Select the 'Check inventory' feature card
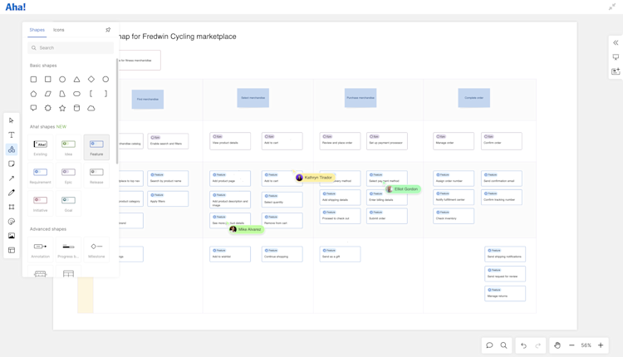This screenshot has width=623, height=357. (x=454, y=216)
